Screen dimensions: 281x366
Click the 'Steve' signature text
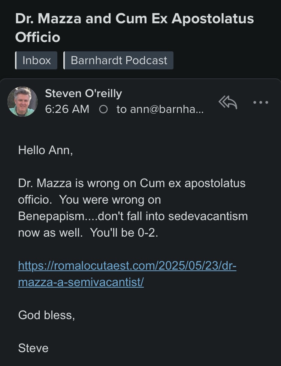coord(33,348)
